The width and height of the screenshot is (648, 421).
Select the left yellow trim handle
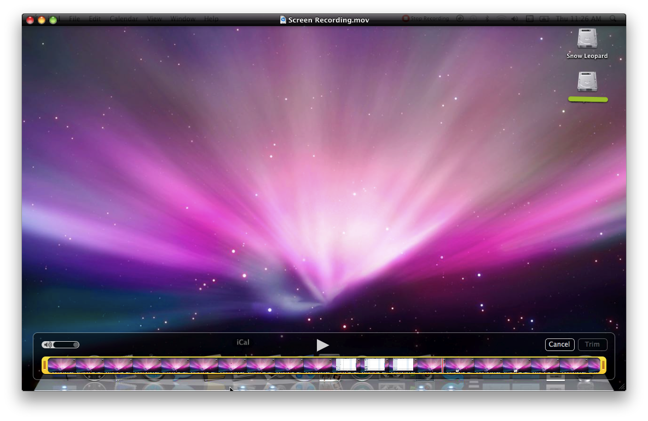click(45, 365)
